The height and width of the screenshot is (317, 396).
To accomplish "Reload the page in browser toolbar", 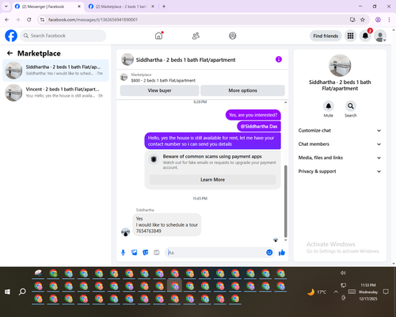I will pos(29,20).
